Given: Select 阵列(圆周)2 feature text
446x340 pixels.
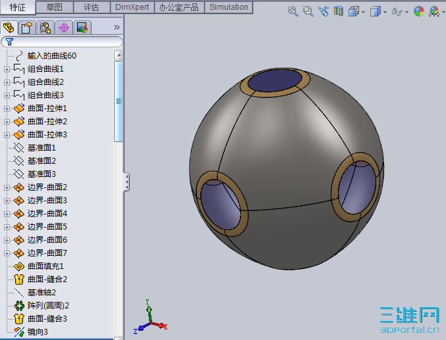Looking at the screenshot, I should (48, 306).
